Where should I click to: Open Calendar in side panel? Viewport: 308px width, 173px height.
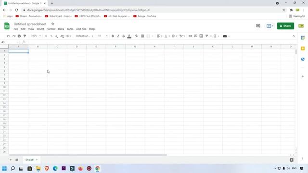click(x=303, y=37)
